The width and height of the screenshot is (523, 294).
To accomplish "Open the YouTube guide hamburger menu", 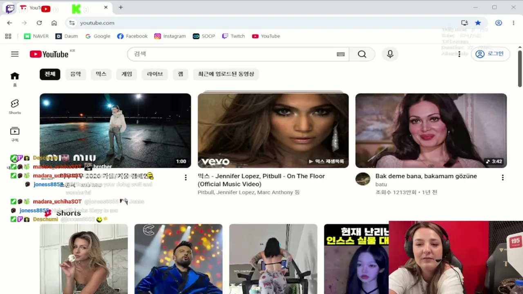I will [x=15, y=54].
